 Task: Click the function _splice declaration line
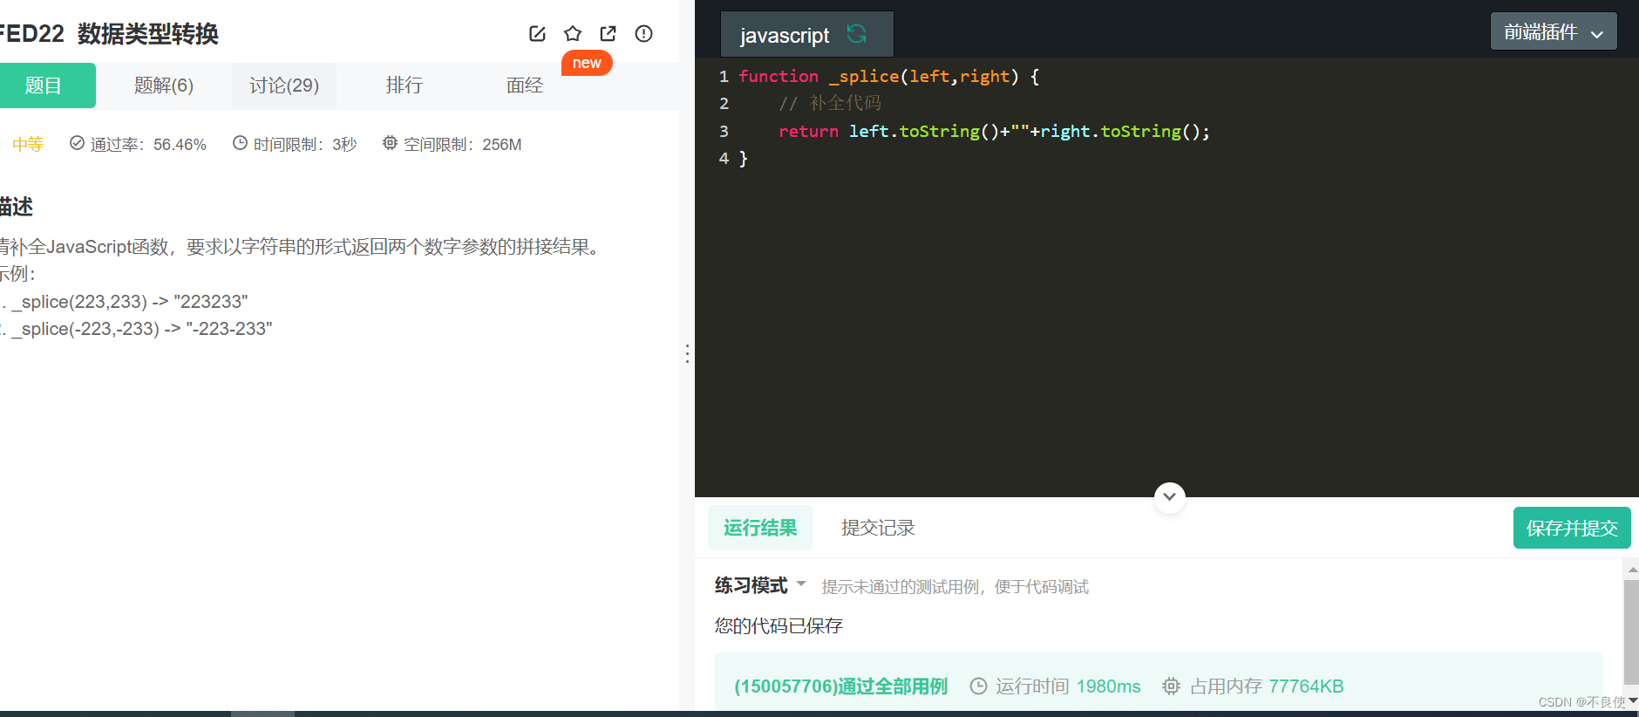pos(888,76)
